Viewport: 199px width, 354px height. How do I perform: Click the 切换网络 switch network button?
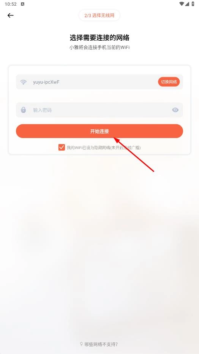pos(169,82)
